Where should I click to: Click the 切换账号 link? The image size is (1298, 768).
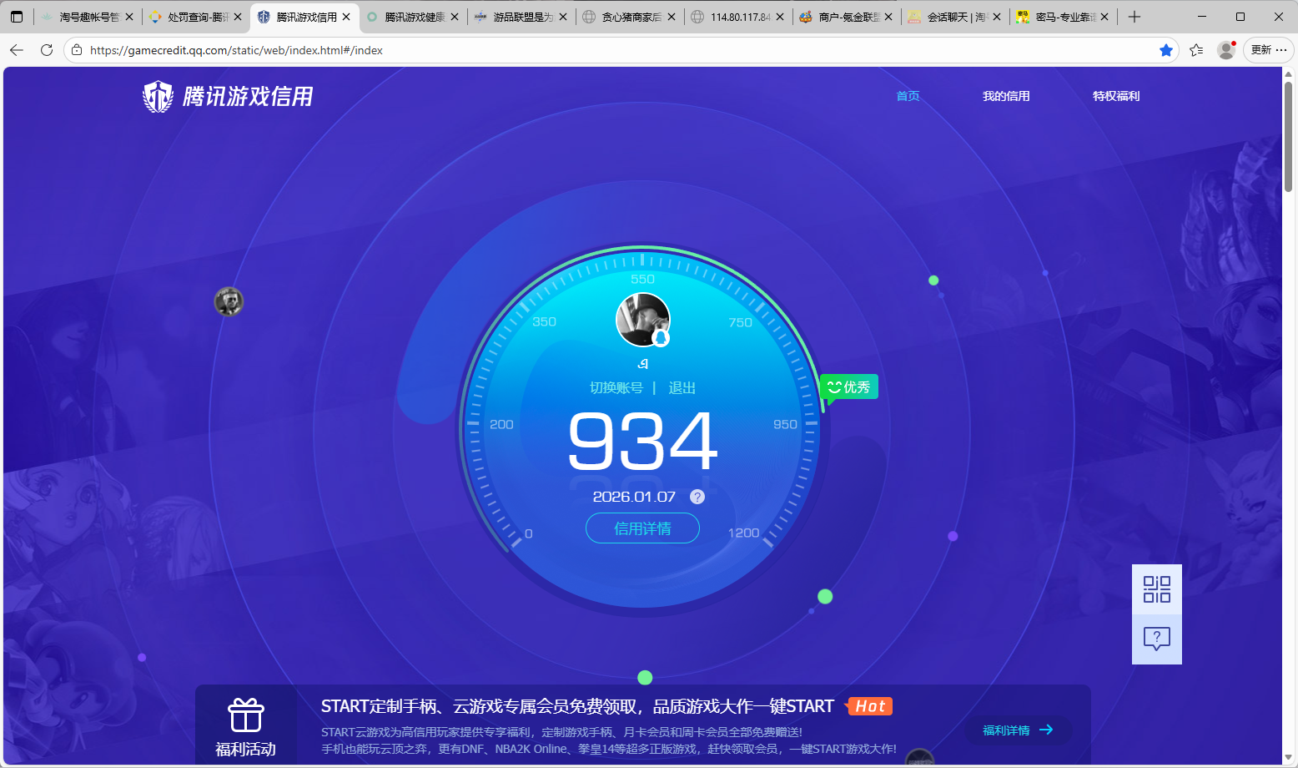pos(616,387)
